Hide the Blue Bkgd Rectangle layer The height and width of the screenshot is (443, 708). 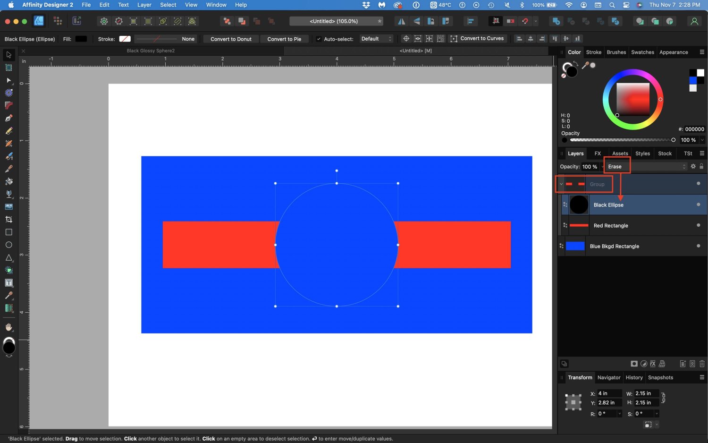click(x=698, y=246)
